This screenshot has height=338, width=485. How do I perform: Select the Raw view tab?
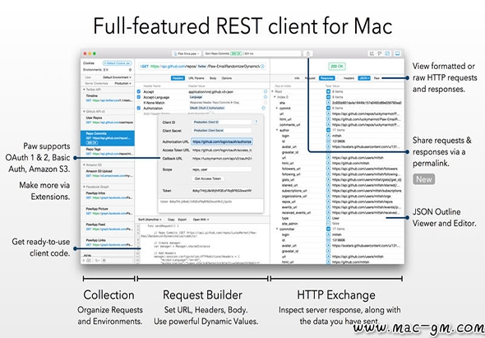[376, 78]
